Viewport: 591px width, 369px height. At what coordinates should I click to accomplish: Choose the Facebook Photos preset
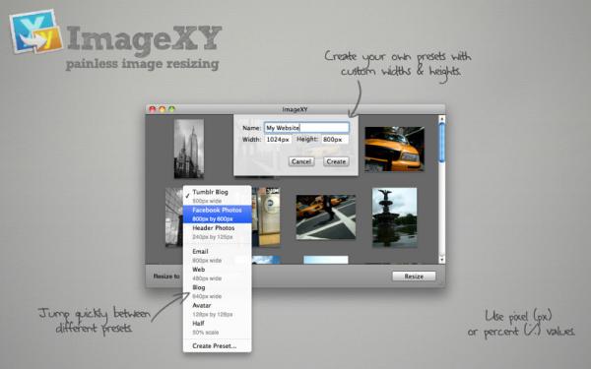(x=217, y=215)
